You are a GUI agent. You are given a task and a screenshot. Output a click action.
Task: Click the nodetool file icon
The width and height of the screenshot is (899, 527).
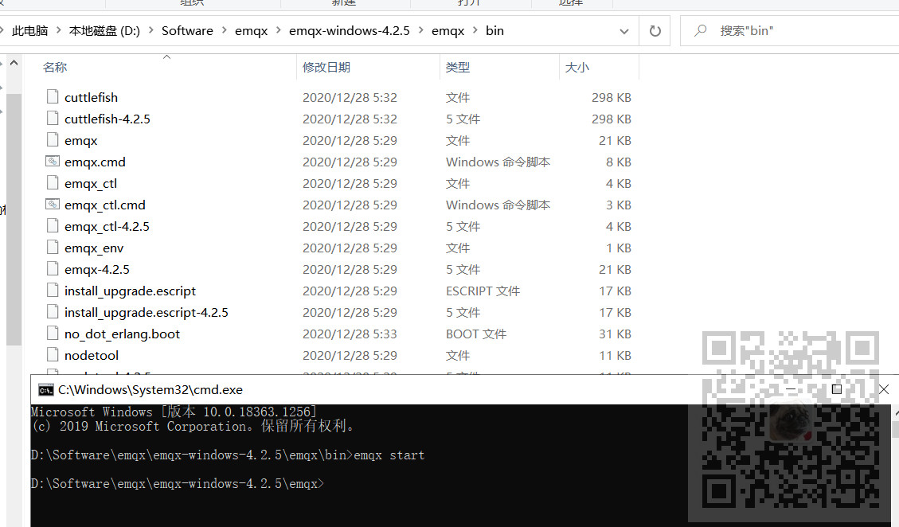(53, 355)
